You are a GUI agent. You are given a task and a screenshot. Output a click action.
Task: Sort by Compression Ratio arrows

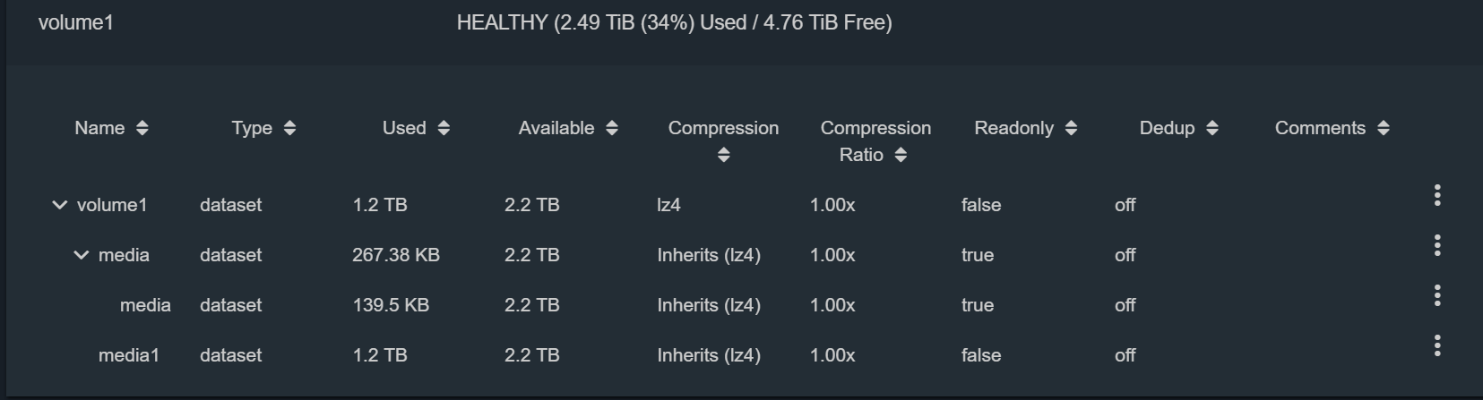(x=901, y=155)
